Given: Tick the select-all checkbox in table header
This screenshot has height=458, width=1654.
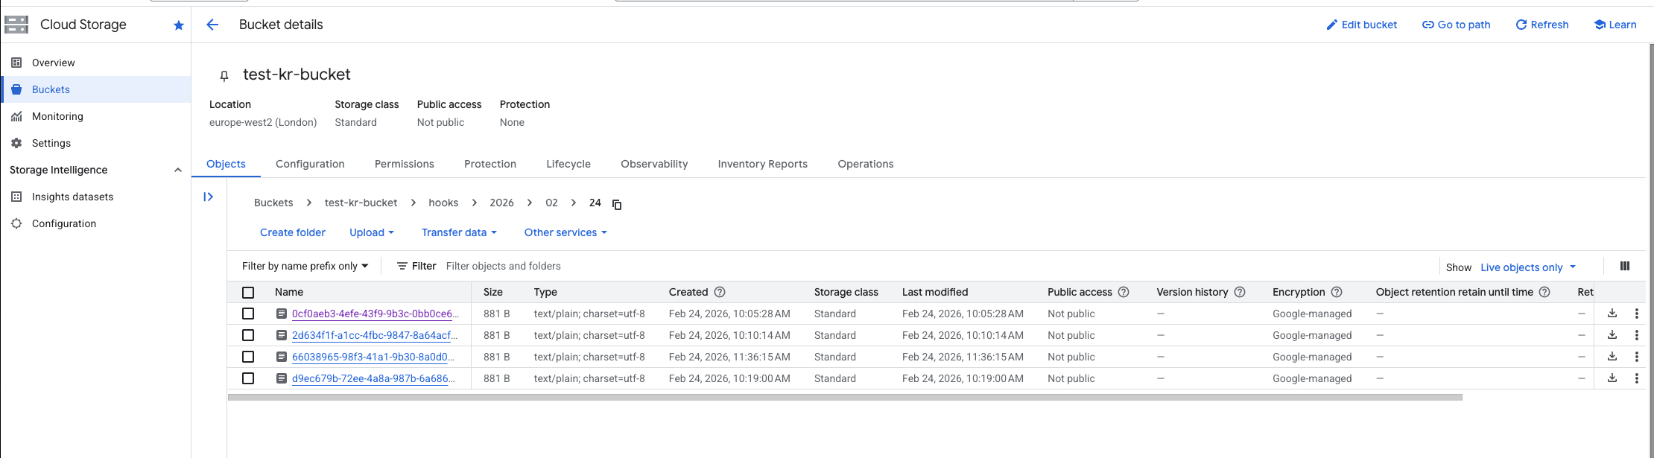Looking at the screenshot, I should [x=248, y=293].
